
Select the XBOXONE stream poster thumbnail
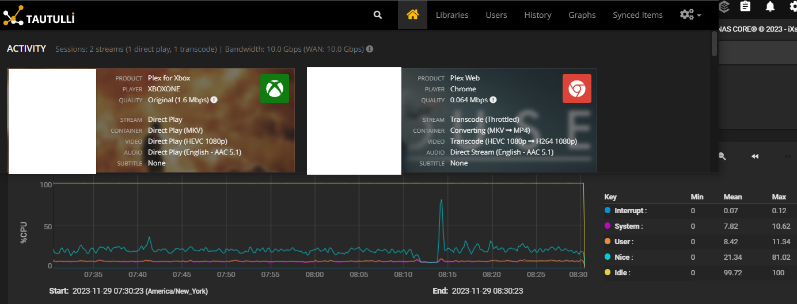click(52, 121)
